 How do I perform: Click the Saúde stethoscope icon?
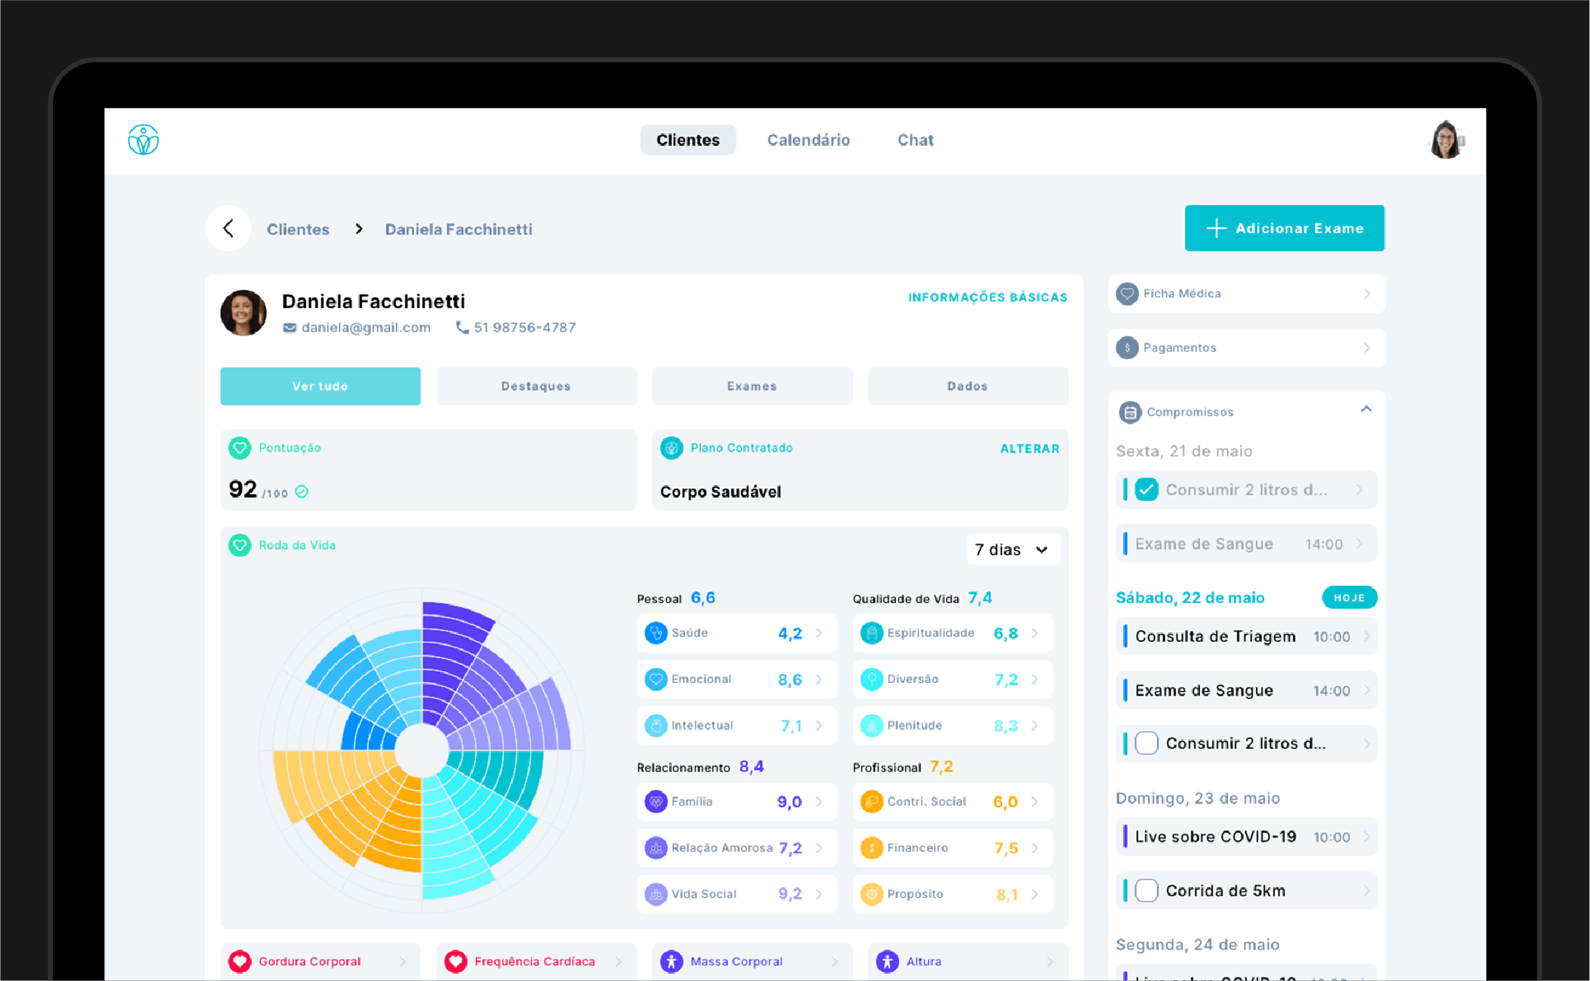(655, 633)
